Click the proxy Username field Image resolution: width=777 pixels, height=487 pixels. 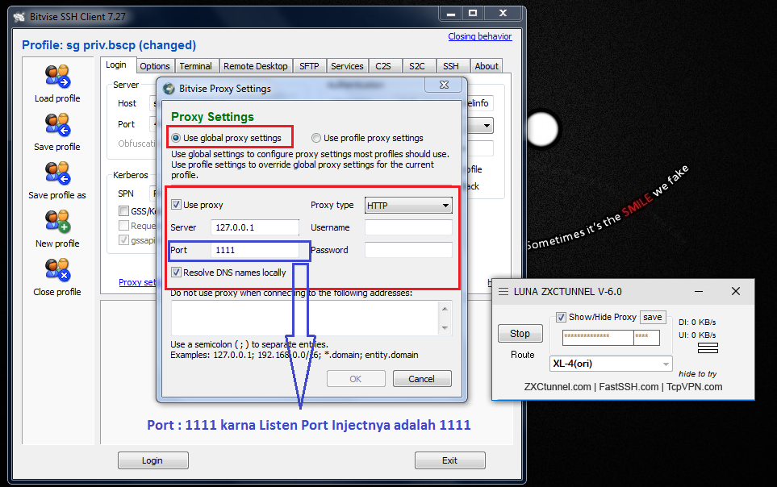coord(408,227)
